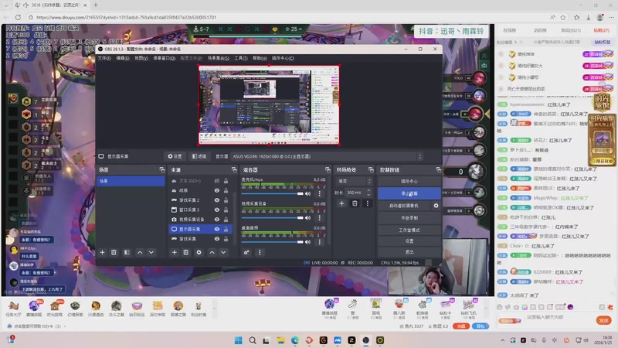Screen dimensions: 618x348
Task: Adjust 视频采集设备 volume slider
Action: (x=272, y=218)
